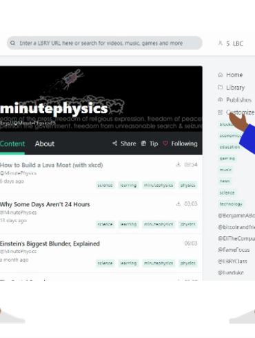Select the gaming sidebar tag
The image size is (255, 338).
click(227, 159)
